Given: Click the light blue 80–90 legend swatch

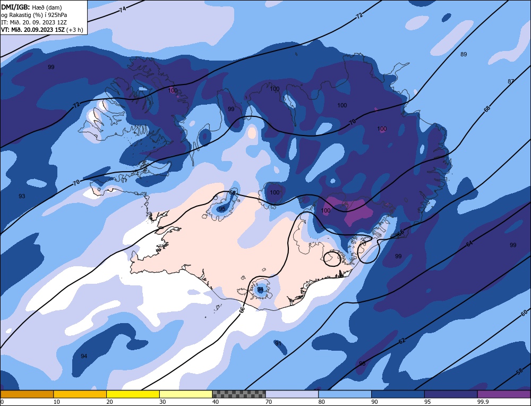Looking at the screenshot, I should pos(345,394).
